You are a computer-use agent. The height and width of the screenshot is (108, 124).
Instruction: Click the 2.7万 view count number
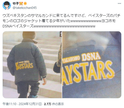click(x=48, y=104)
